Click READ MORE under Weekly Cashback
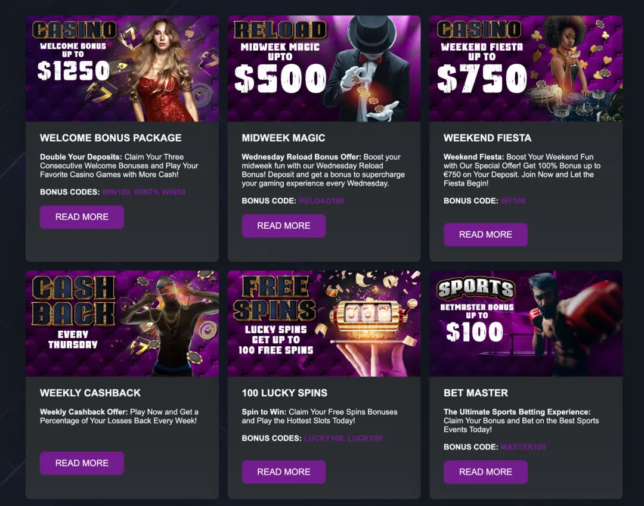The height and width of the screenshot is (506, 644). click(82, 463)
